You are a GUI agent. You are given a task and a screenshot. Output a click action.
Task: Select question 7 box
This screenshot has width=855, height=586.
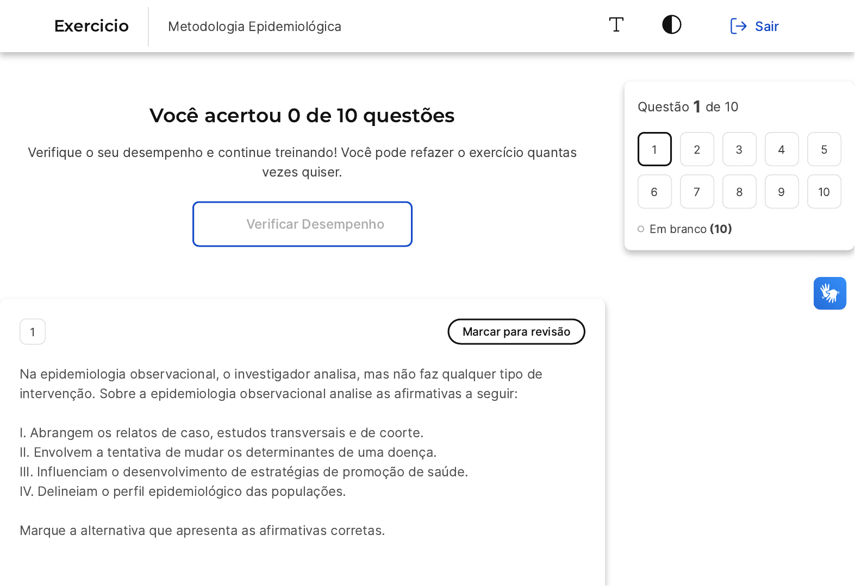697,192
